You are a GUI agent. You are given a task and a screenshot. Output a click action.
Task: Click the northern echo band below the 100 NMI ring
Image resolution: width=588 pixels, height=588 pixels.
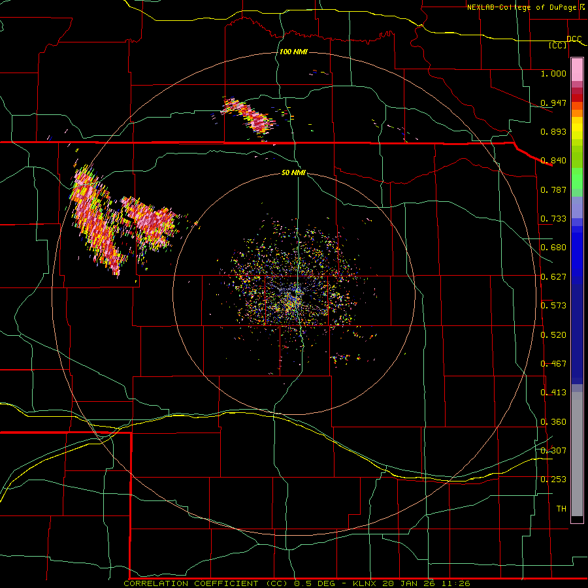(249, 116)
